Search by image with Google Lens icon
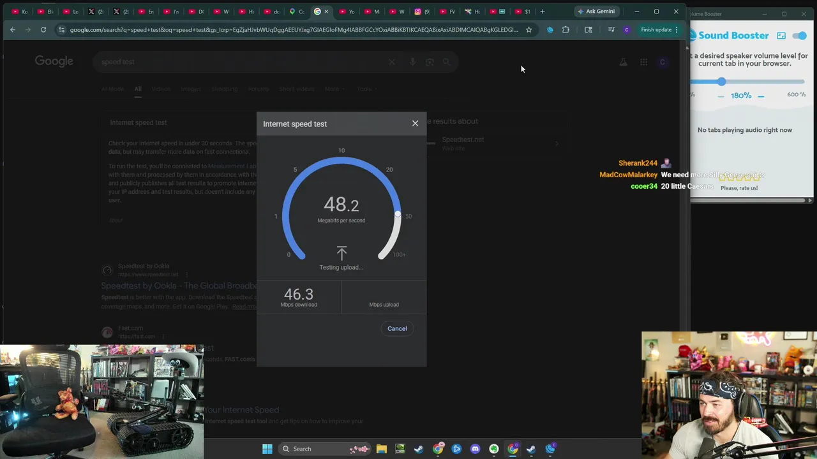817x459 pixels. click(x=430, y=62)
